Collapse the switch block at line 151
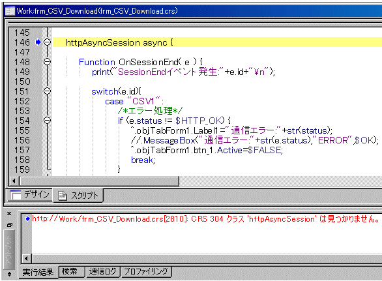Image resolution: width=382 pixels, height=281 pixels. pyautogui.click(x=48, y=91)
